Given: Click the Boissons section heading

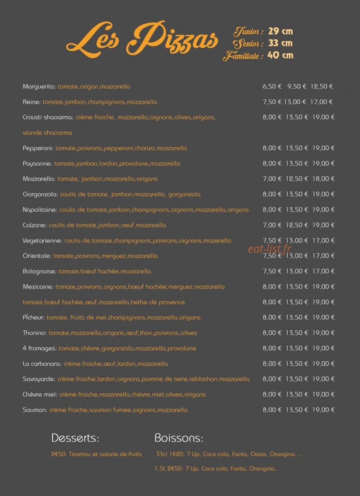Looking at the screenshot, I should tap(179, 438).
